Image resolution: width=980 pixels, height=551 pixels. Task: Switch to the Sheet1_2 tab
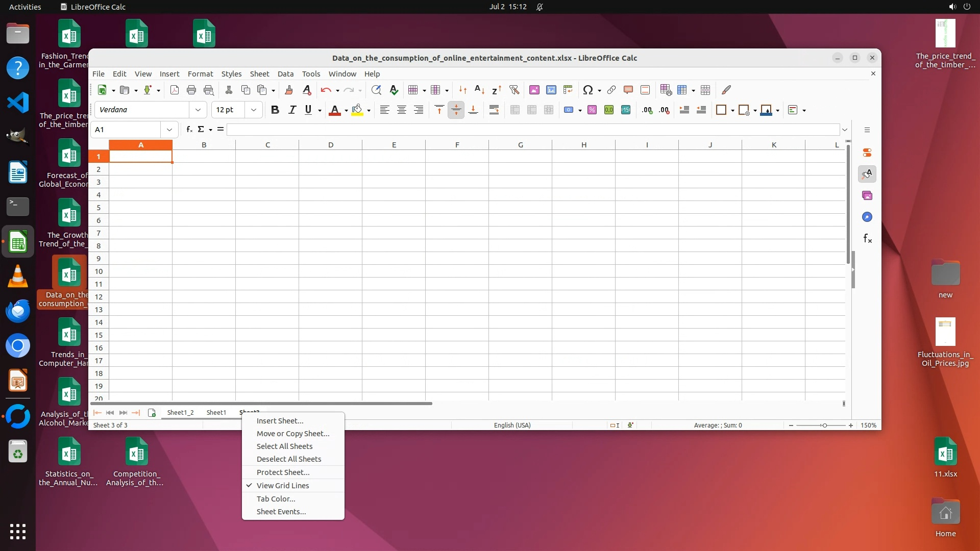coord(180,413)
